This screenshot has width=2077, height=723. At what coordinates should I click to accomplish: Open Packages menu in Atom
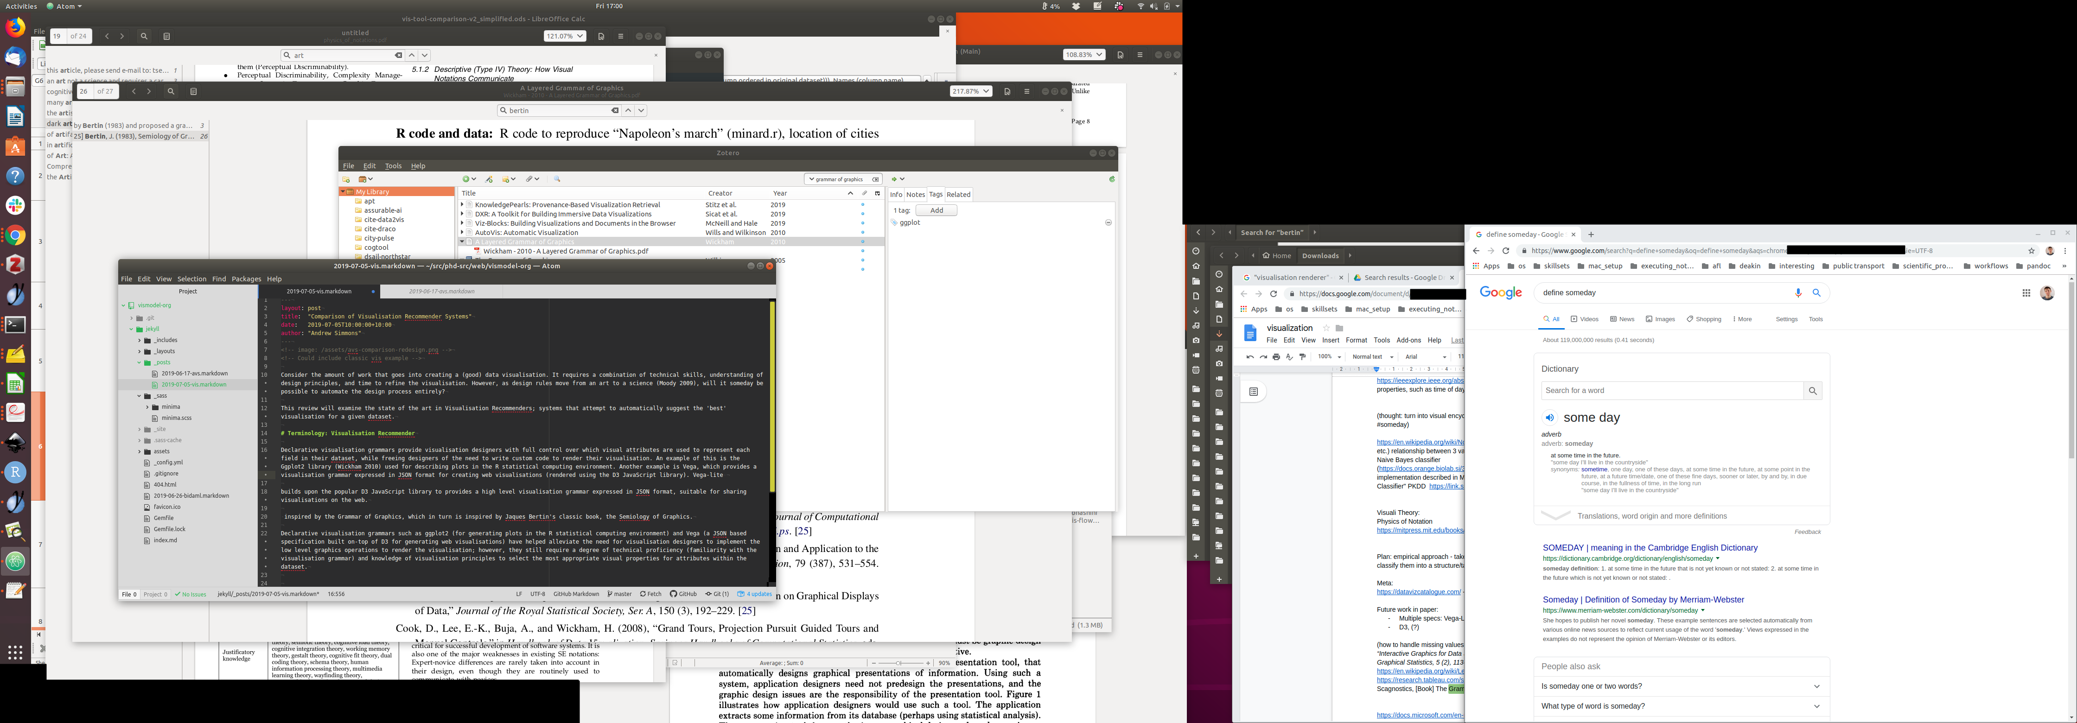pos(246,279)
